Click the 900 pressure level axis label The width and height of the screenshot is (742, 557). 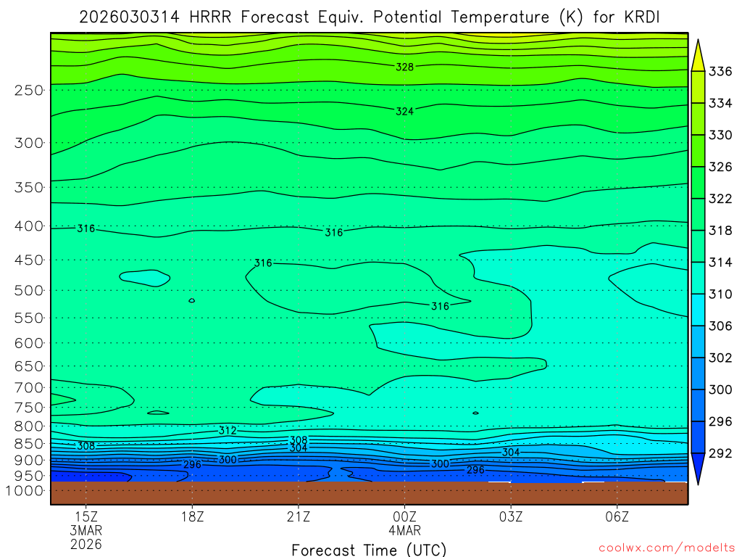29,460
